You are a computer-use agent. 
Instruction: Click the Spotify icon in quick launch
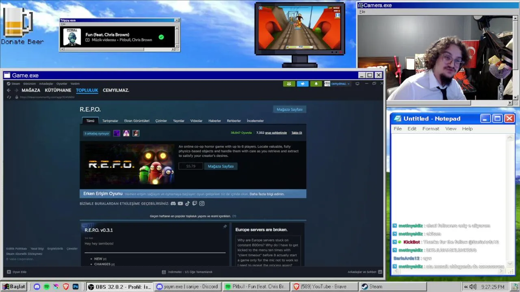click(47, 287)
